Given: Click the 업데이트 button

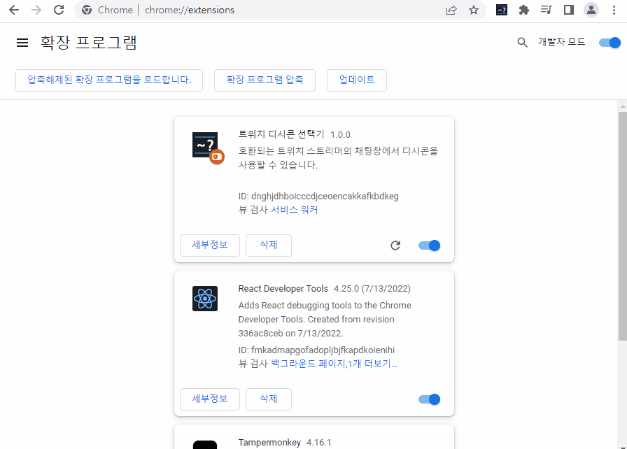Looking at the screenshot, I should (x=357, y=80).
